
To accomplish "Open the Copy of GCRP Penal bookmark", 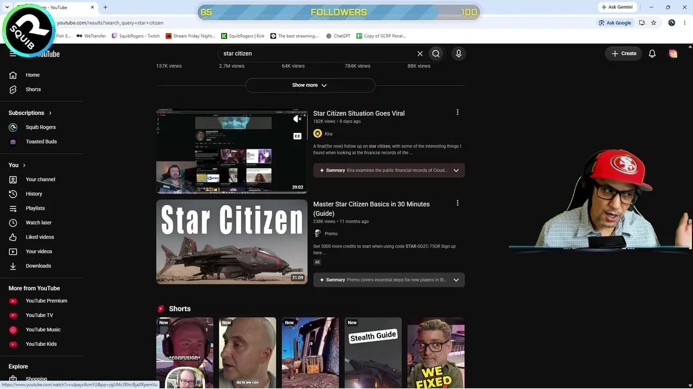I will [x=381, y=36].
